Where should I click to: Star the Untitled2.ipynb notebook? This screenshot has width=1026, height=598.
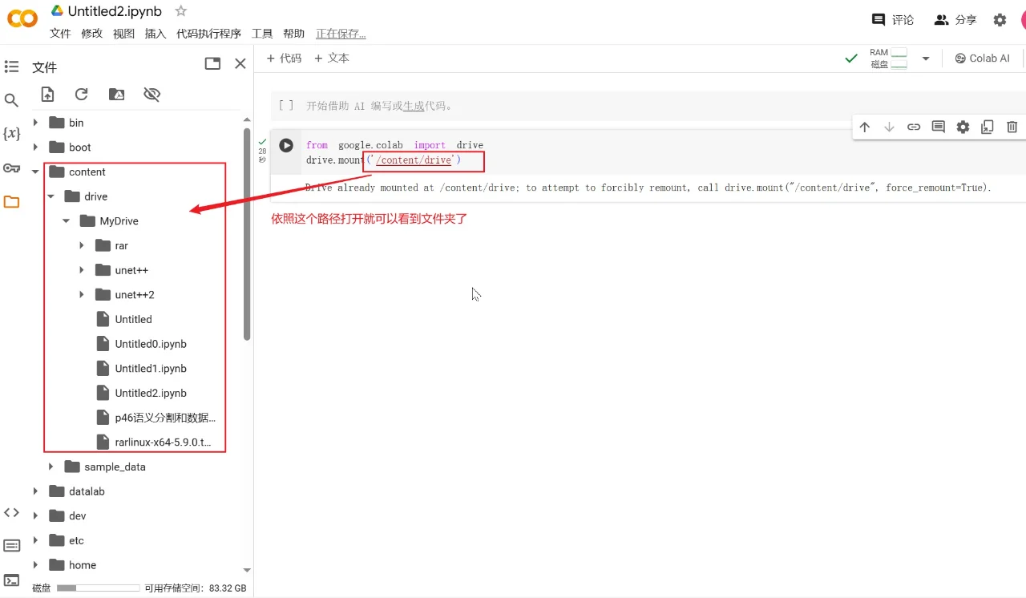click(x=180, y=11)
